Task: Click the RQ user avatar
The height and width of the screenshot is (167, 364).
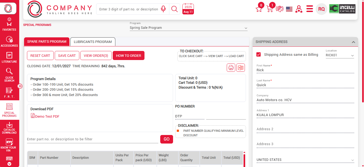Action: (322, 9)
